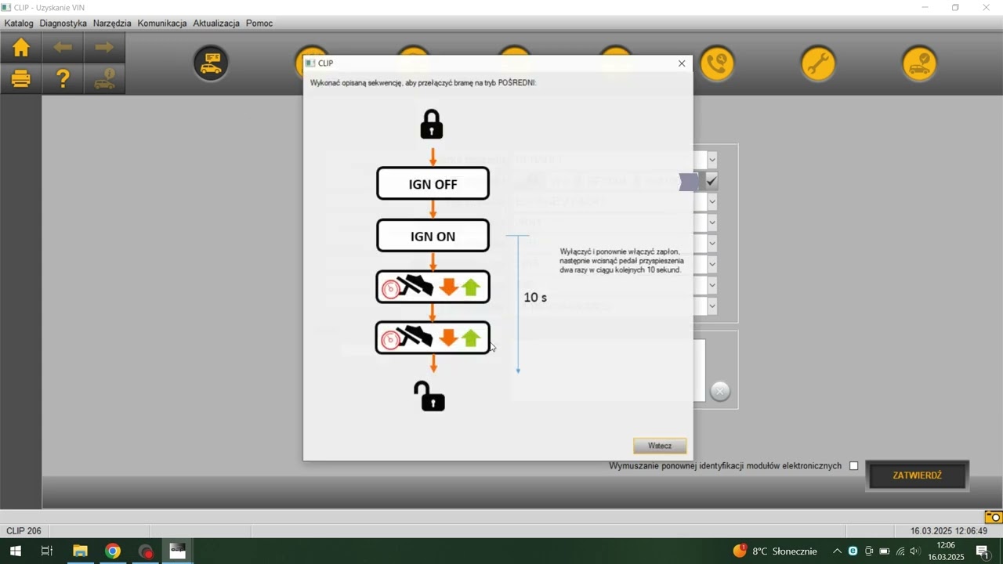Click the IGN ON step box

[x=433, y=236]
